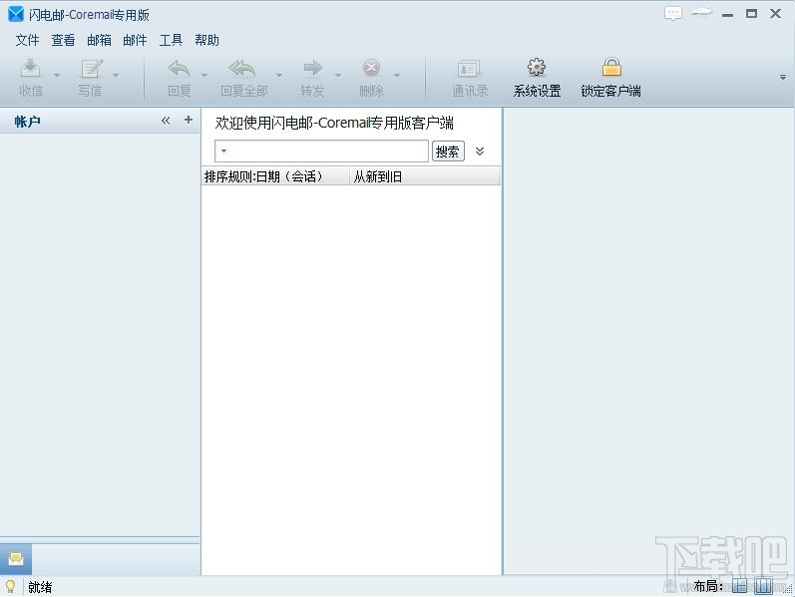Click the 删除 delete icon
The width and height of the screenshot is (795, 597).
[x=371, y=68]
